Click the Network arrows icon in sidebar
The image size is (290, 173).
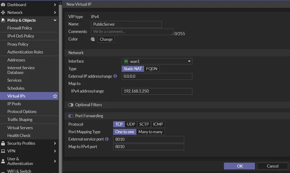pyautogui.click(x=3, y=13)
